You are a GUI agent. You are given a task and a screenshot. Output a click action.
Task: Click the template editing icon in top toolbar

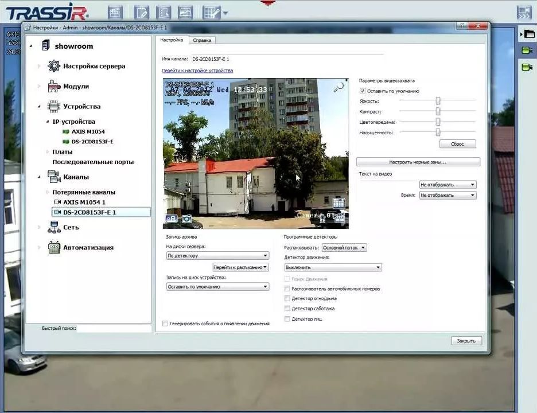click(141, 11)
